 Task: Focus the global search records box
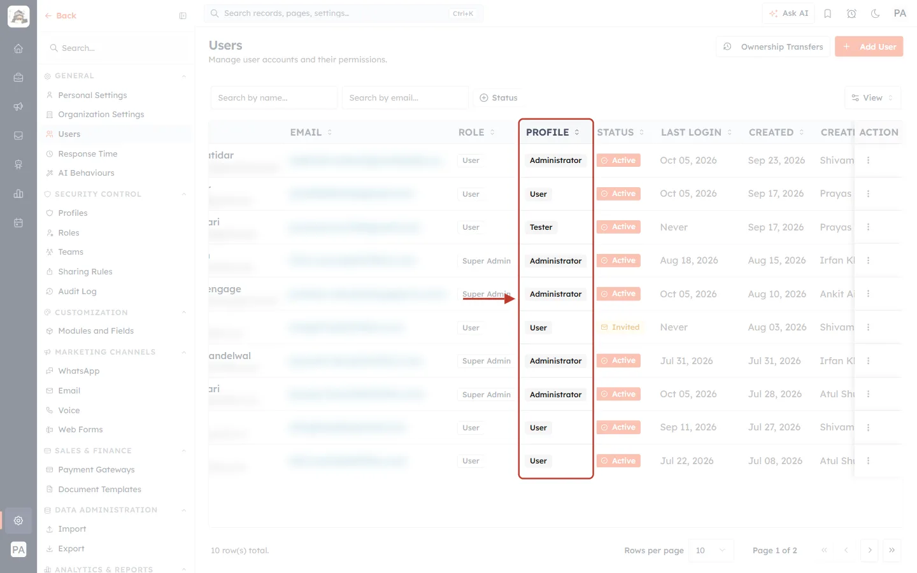pyautogui.click(x=343, y=13)
